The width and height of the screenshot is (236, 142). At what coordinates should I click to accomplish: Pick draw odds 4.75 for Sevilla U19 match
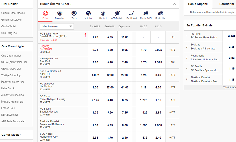110,37
